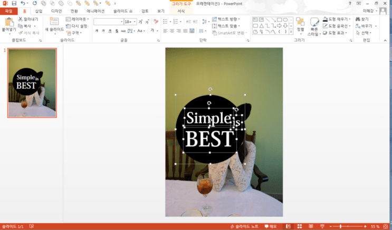Select the oval shape in shapes gallery
This screenshot has width=392, height=230.
click(x=285, y=19)
